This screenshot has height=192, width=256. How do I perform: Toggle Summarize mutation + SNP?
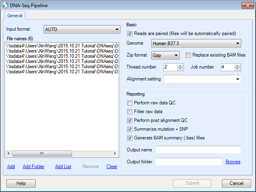coord(130,129)
